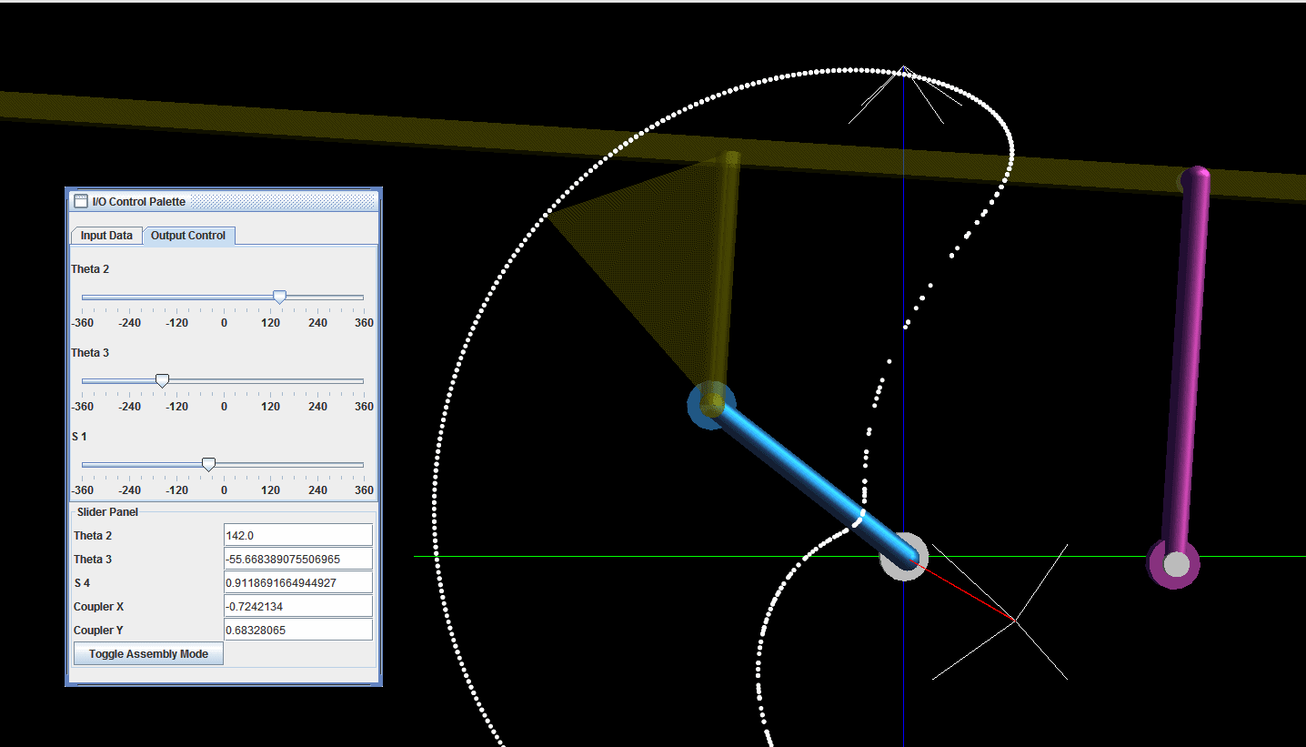This screenshot has height=747, width=1306.
Task: Click the Theta 2 slider thumb
Action: tap(279, 296)
